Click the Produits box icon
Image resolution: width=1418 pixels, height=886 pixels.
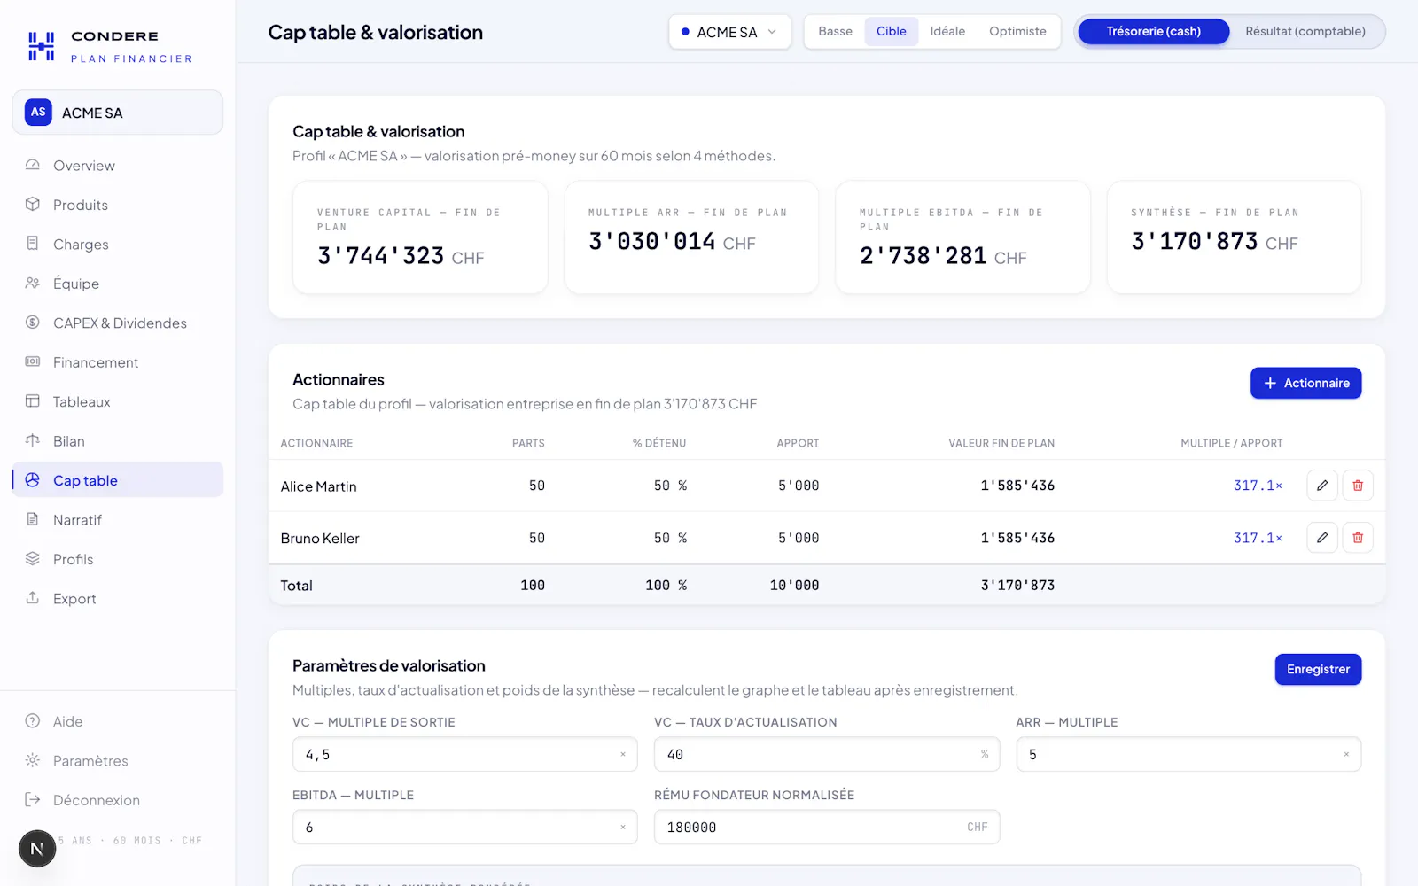tap(33, 204)
